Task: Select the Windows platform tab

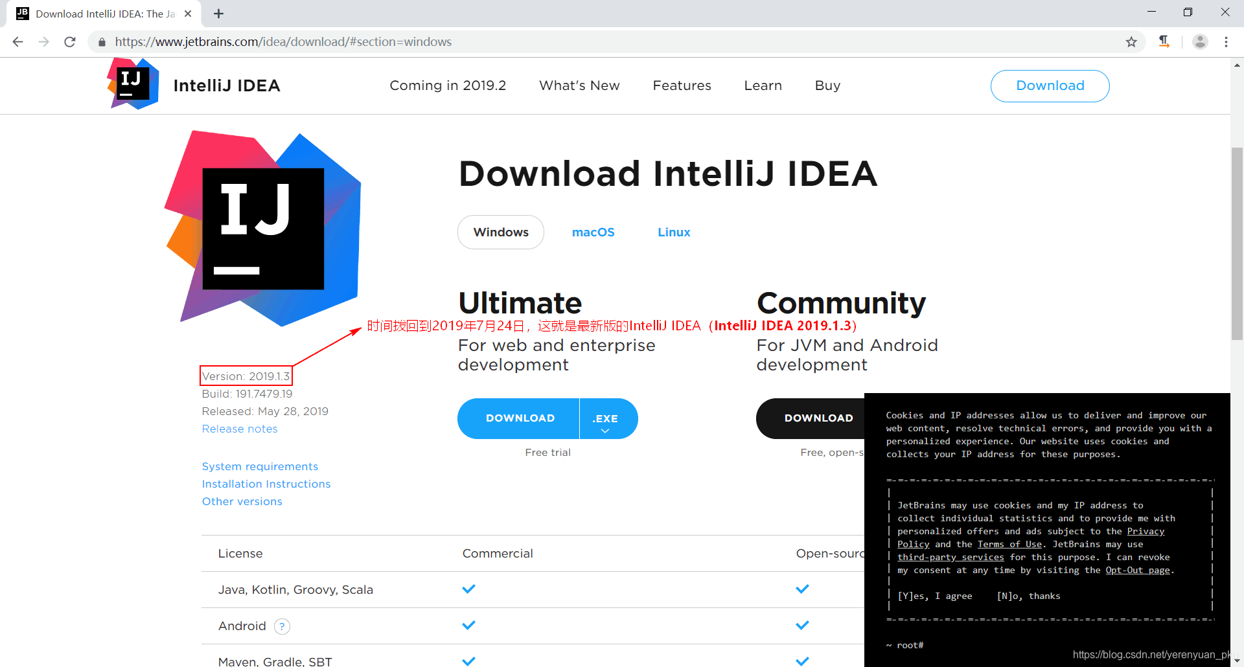Action: [501, 232]
